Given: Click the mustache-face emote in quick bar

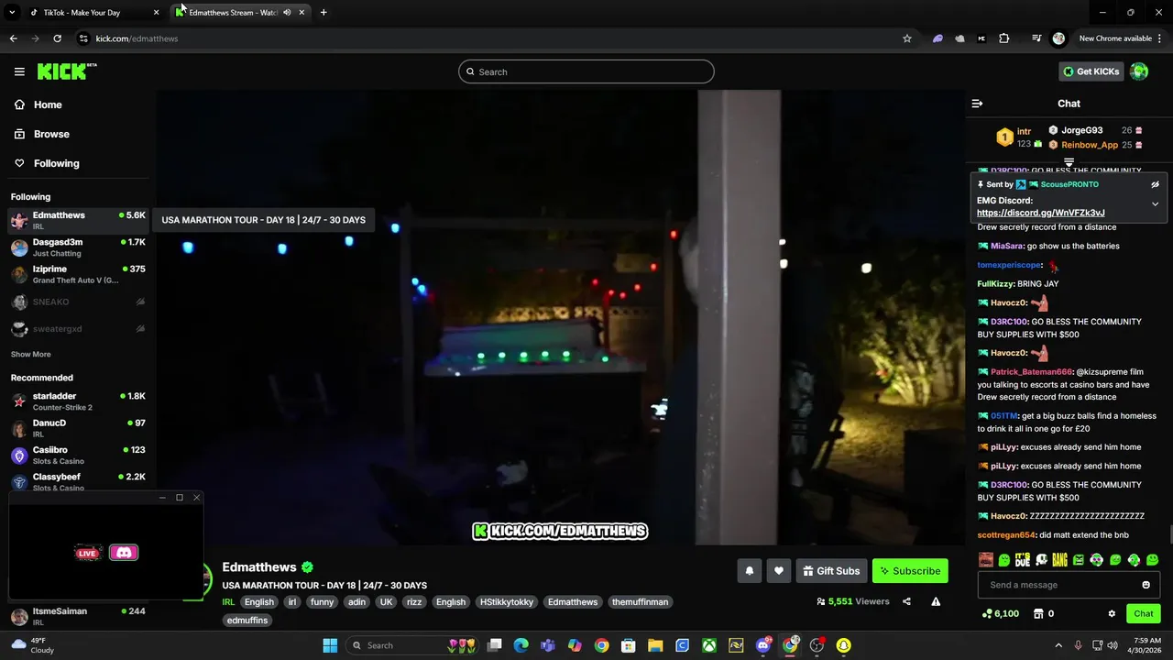Looking at the screenshot, I should pyautogui.click(x=985, y=559).
